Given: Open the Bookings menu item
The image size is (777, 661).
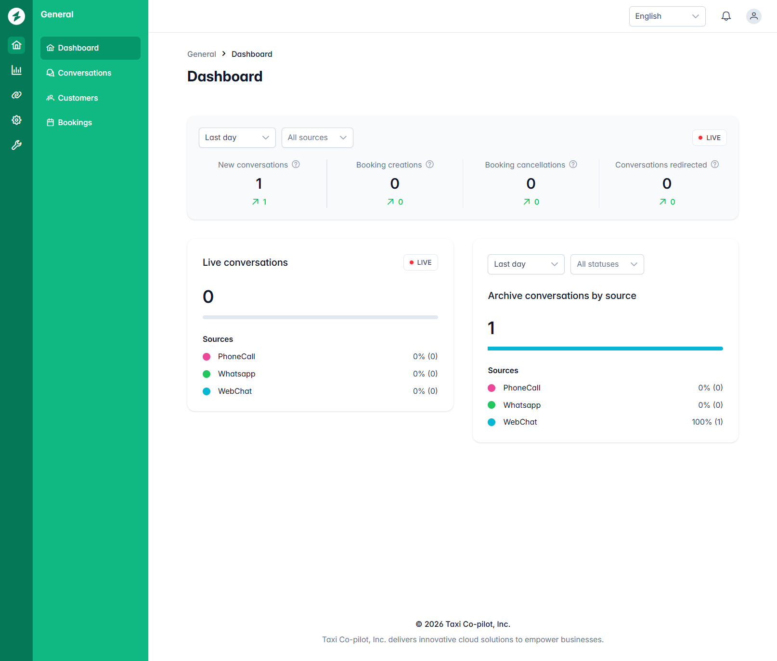Looking at the screenshot, I should coord(75,122).
